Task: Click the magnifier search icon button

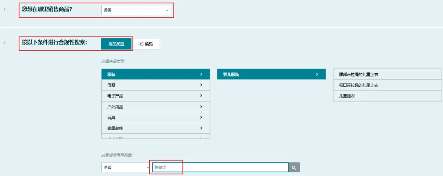Action: point(294,167)
